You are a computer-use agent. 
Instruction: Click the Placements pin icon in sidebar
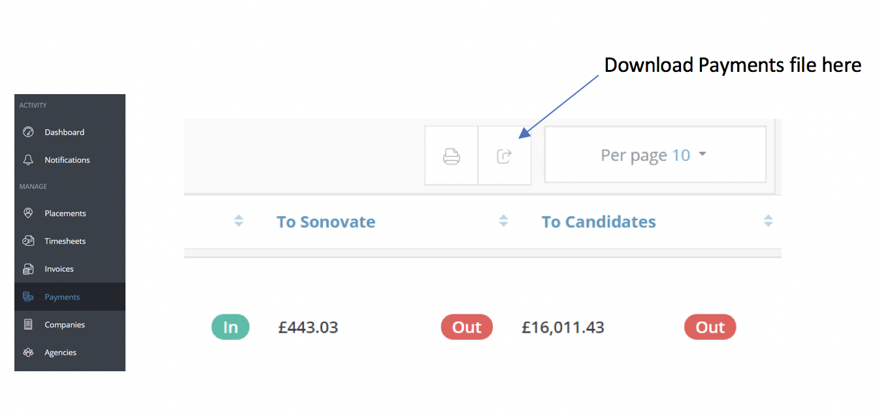click(28, 214)
